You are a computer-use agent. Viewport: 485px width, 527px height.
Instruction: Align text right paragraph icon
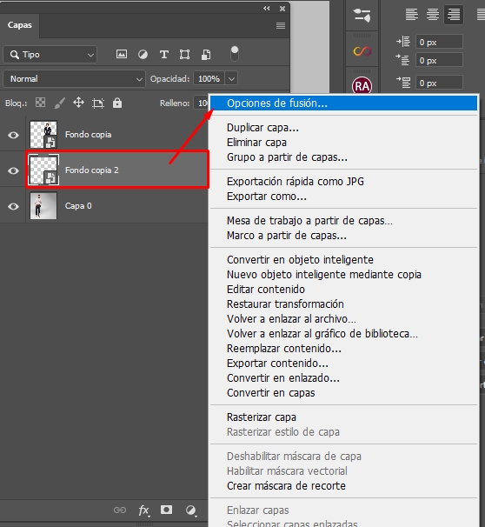click(454, 15)
